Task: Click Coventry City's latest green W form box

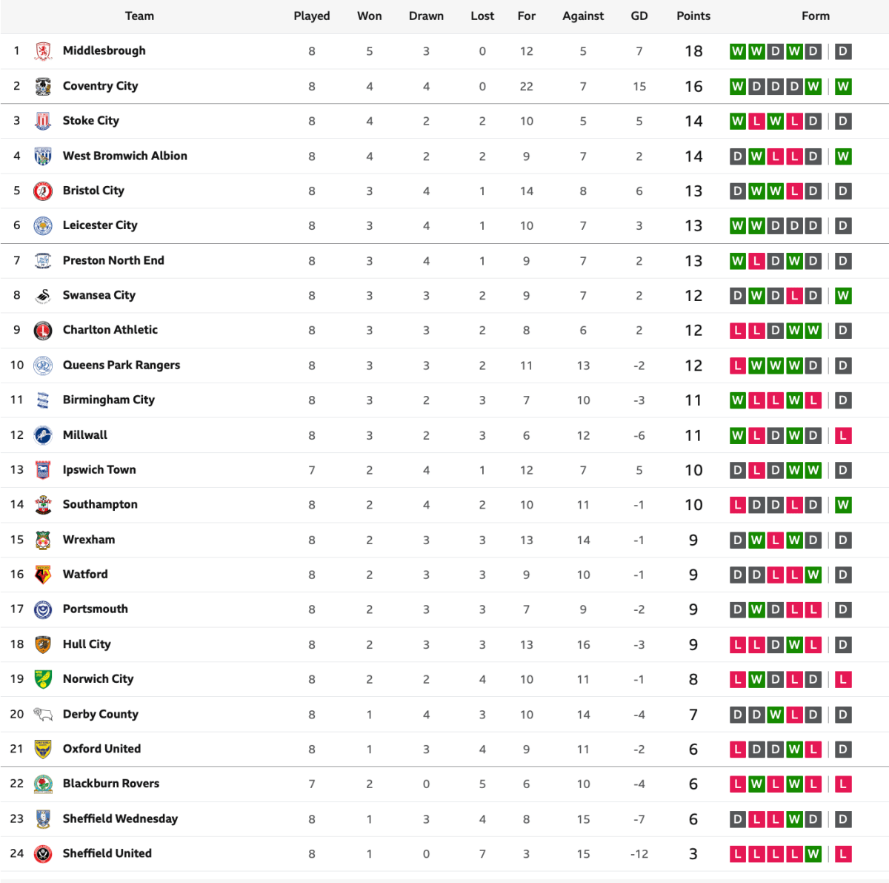Action: 842,87
